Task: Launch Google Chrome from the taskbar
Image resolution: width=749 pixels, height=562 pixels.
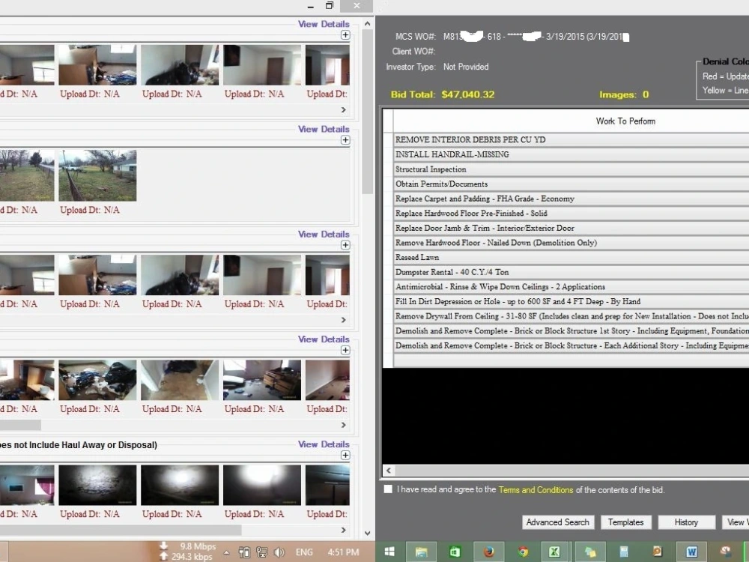Action: [x=523, y=552]
